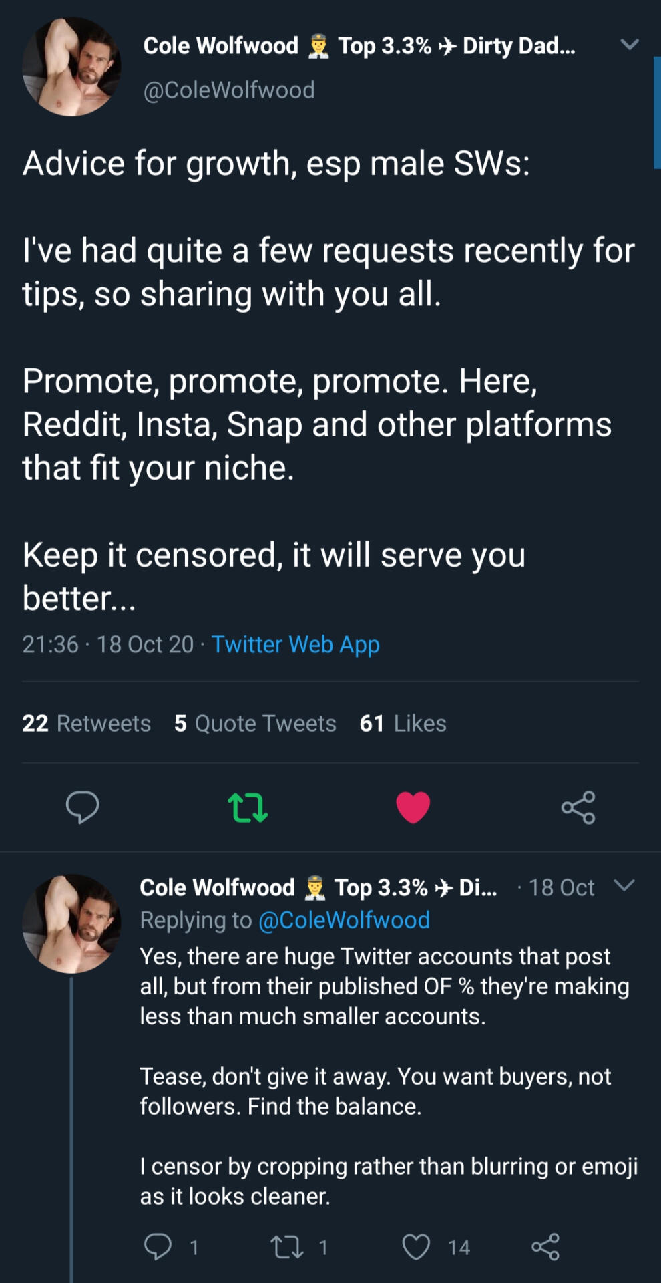This screenshot has height=1283, width=661.
Task: Share the main tweet
Action: [578, 807]
